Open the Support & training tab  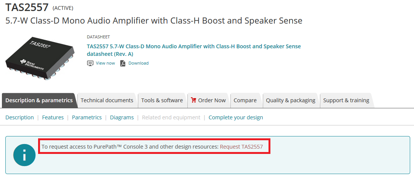[x=346, y=100]
